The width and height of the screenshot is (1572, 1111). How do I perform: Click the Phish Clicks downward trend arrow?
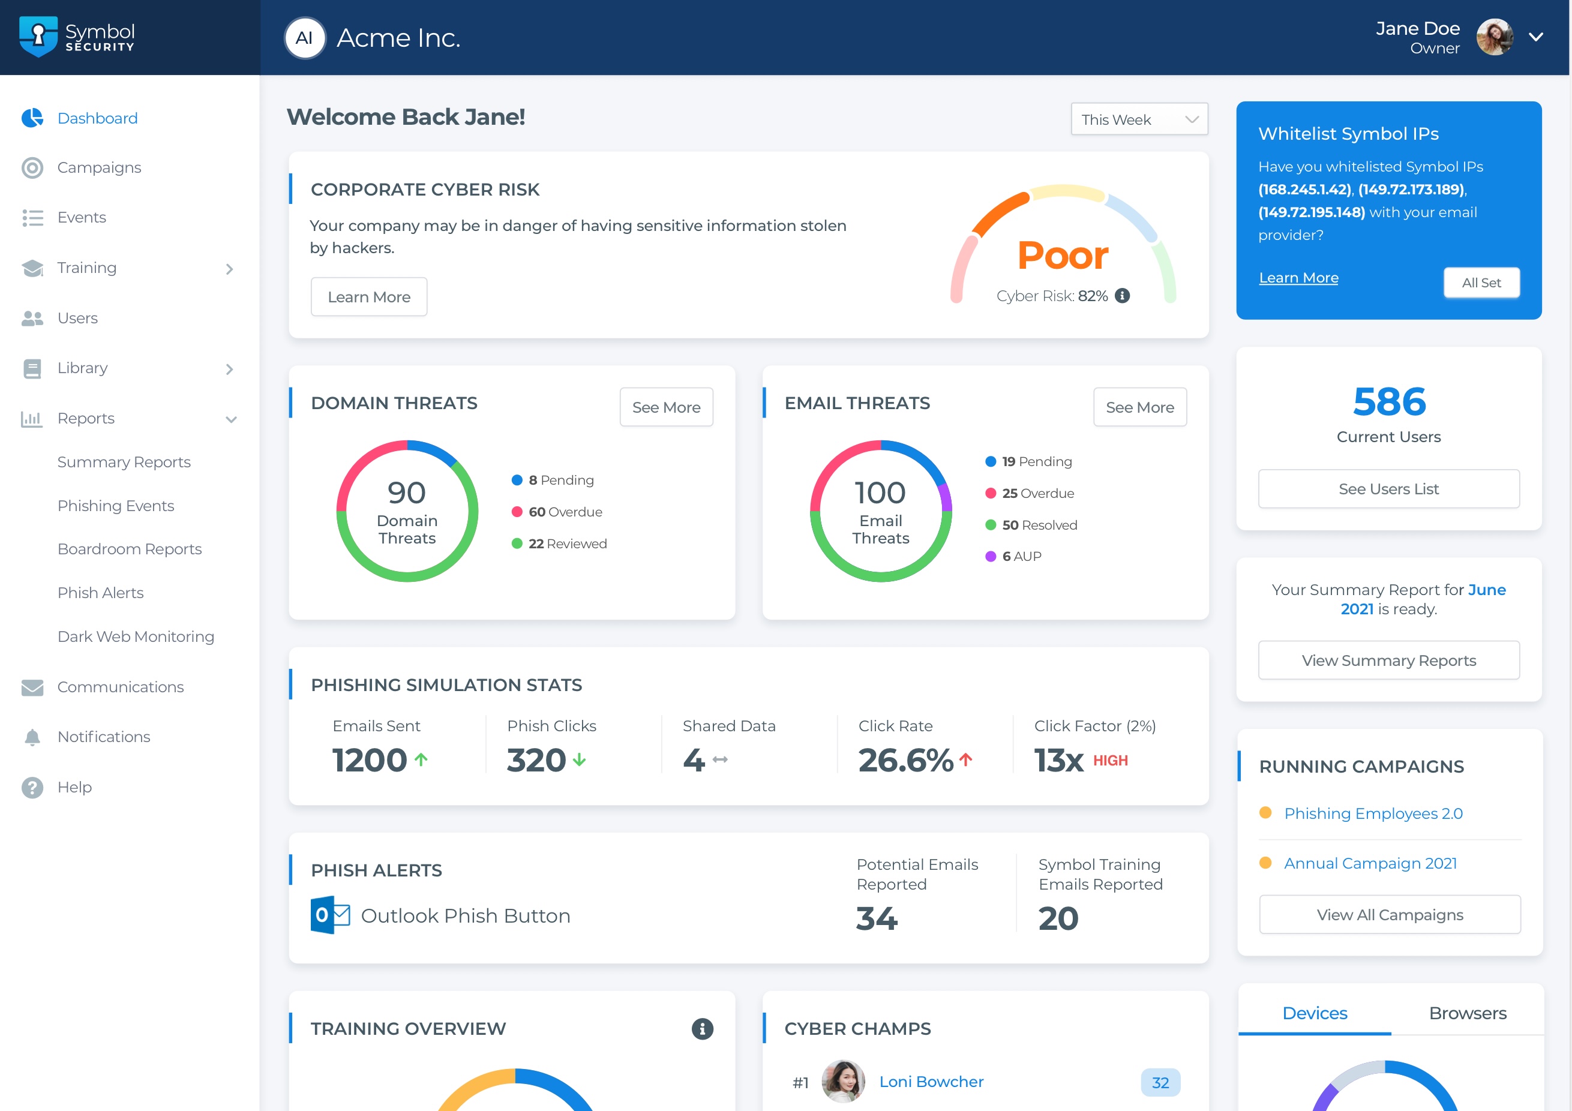click(x=579, y=760)
